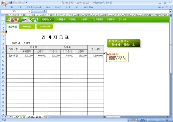Click the 엑셀차트 banner link
173x122 pixels.
(84, 20)
